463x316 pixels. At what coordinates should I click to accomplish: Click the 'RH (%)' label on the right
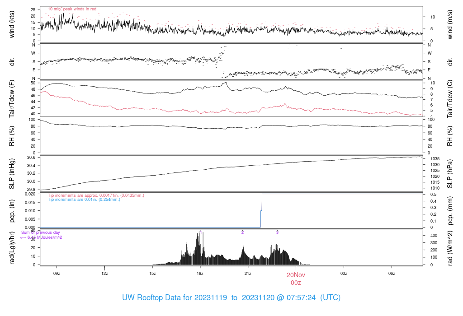coord(450,136)
